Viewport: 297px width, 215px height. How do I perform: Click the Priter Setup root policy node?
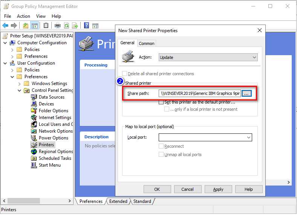tap(38, 36)
